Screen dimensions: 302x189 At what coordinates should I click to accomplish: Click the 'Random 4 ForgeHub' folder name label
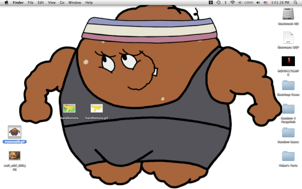coord(288,120)
